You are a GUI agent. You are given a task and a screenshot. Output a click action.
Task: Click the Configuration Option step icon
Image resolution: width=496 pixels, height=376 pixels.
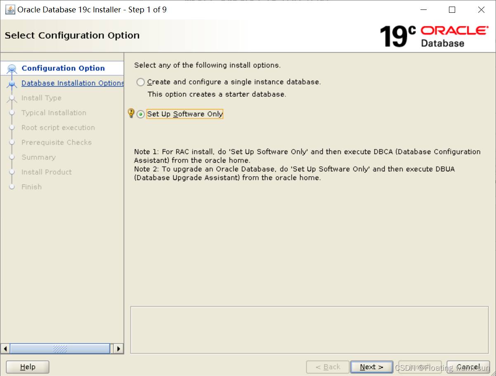(x=12, y=68)
